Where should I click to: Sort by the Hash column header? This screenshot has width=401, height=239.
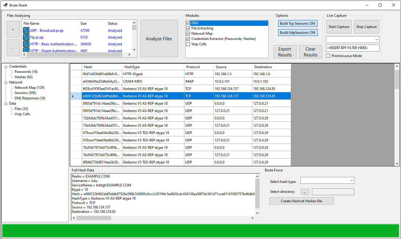(x=102, y=67)
